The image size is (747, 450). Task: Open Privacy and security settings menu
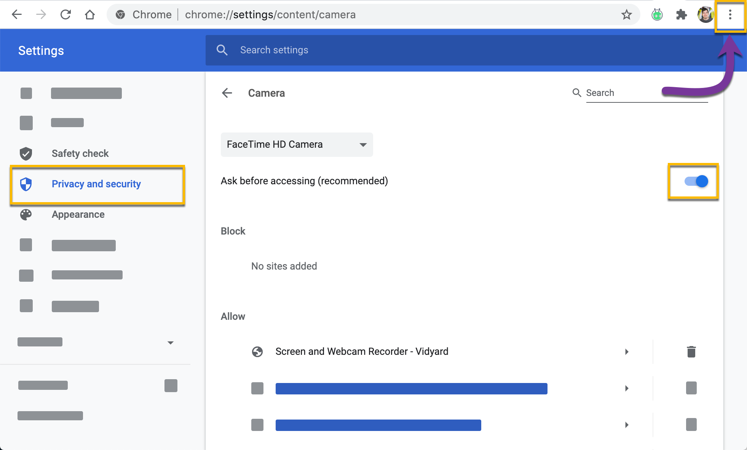point(97,184)
